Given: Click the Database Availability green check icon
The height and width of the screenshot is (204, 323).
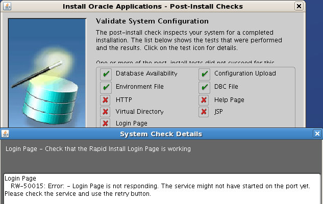Looking at the screenshot, I should (x=106, y=73).
